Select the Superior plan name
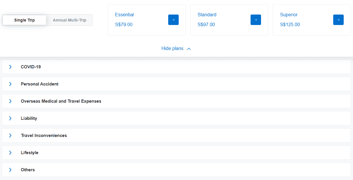Screen dimensions: 353x180 pyautogui.click(x=289, y=15)
